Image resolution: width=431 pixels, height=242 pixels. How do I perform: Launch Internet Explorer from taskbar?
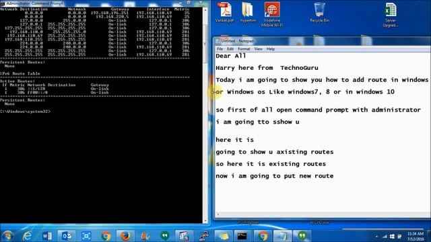(27, 236)
